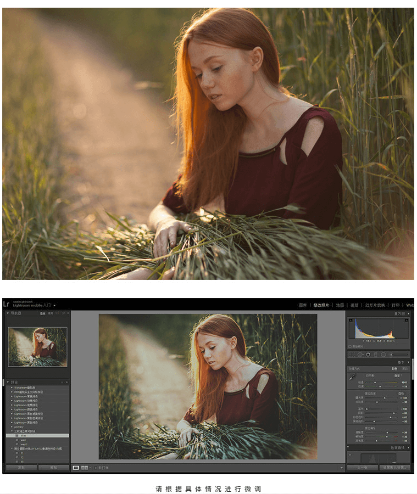
Task: Expand the 'primary' preset folder
Action: tap(12, 427)
